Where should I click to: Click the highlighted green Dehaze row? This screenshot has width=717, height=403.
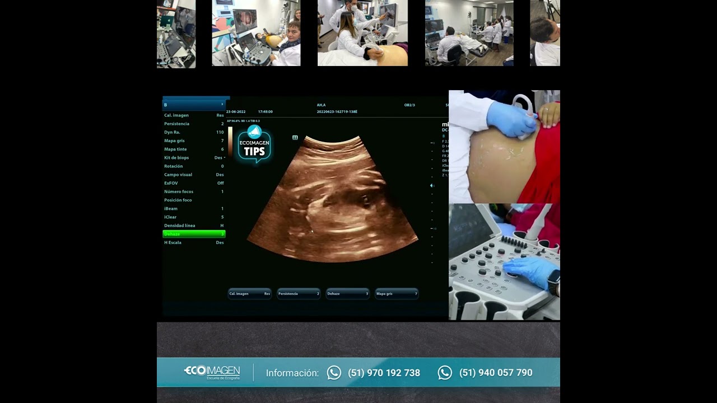click(x=194, y=234)
